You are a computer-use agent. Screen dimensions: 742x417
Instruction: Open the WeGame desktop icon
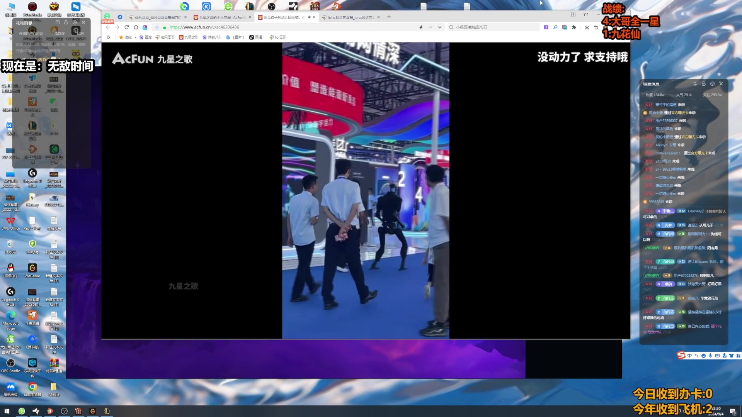point(32,271)
